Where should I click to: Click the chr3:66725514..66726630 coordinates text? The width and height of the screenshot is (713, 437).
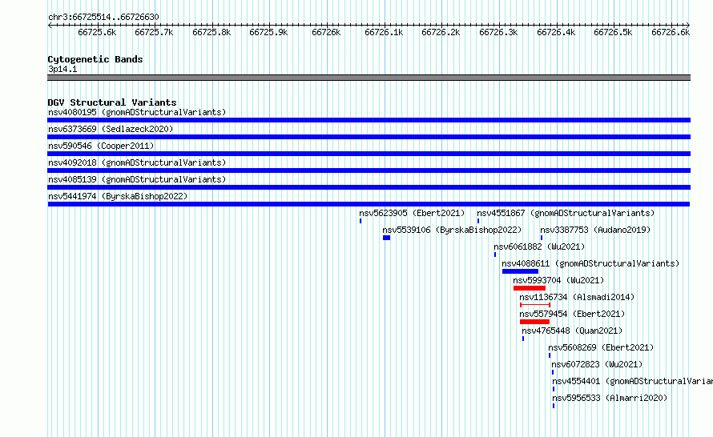point(103,18)
